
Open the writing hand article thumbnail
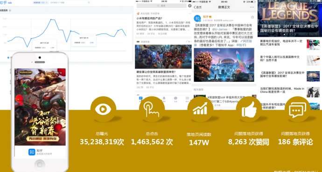(313, 60)
